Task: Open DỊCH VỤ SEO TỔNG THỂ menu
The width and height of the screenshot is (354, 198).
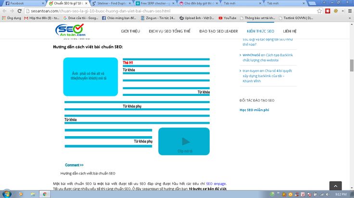Action: tap(170, 31)
